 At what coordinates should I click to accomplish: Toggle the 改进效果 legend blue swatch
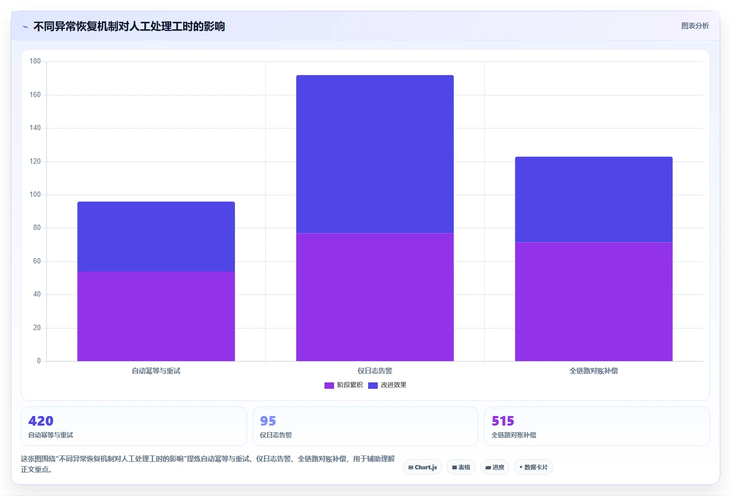coord(372,385)
